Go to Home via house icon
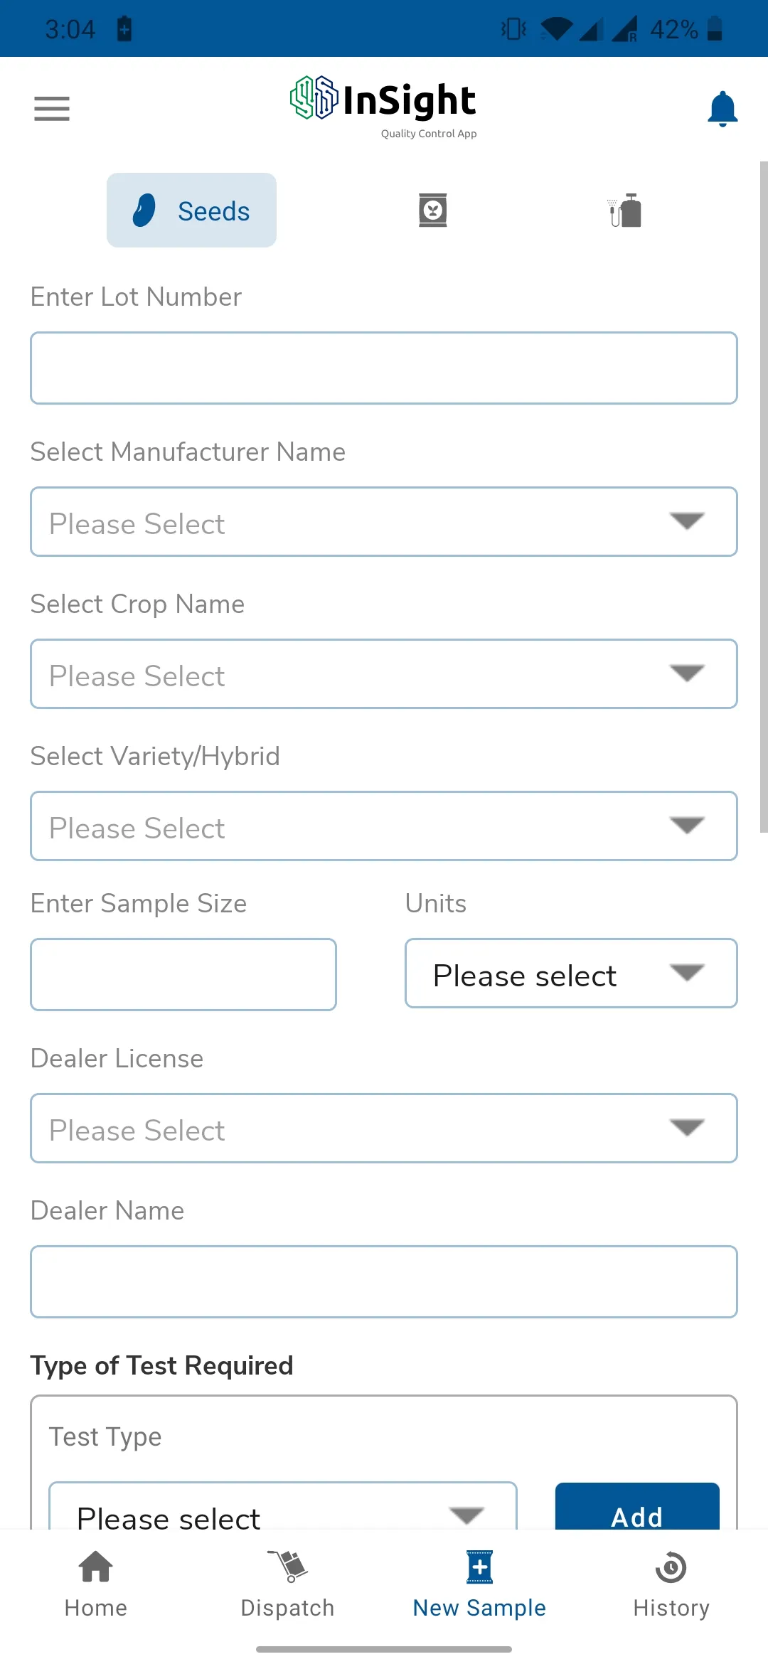 (x=96, y=1567)
